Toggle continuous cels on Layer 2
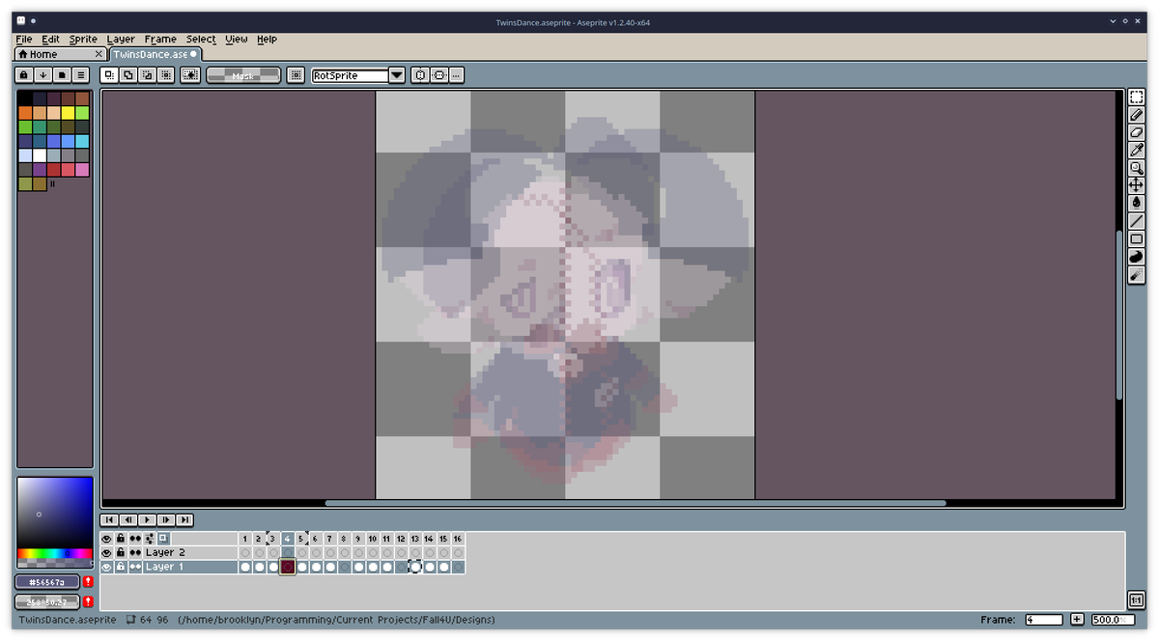 [x=135, y=553]
